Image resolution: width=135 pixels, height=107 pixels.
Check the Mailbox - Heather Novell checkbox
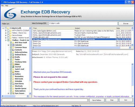coord(8,38)
